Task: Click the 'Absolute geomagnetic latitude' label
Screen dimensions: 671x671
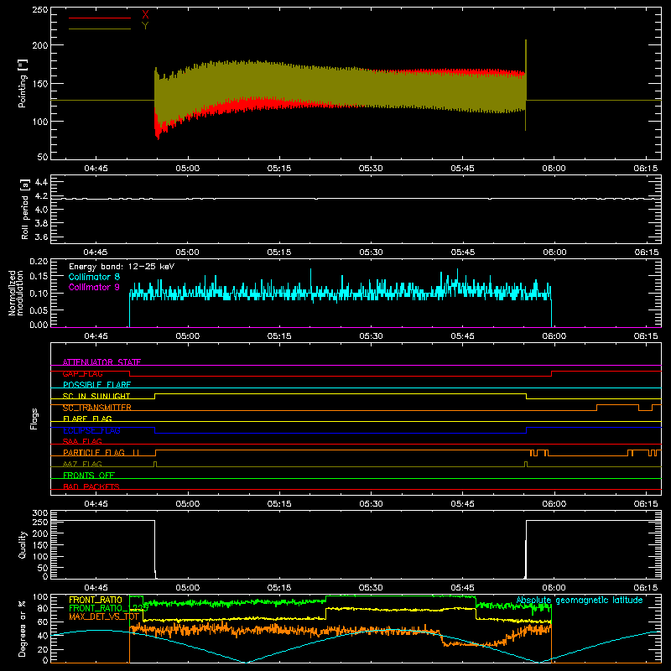Action: click(580, 600)
